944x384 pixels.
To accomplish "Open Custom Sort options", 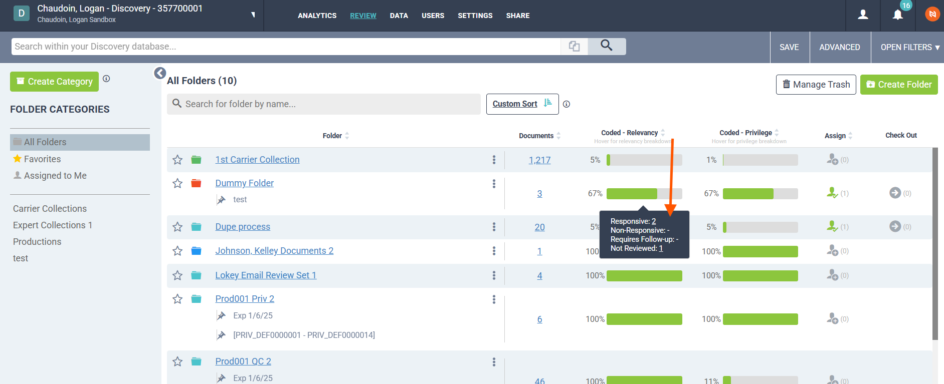I will 522,104.
